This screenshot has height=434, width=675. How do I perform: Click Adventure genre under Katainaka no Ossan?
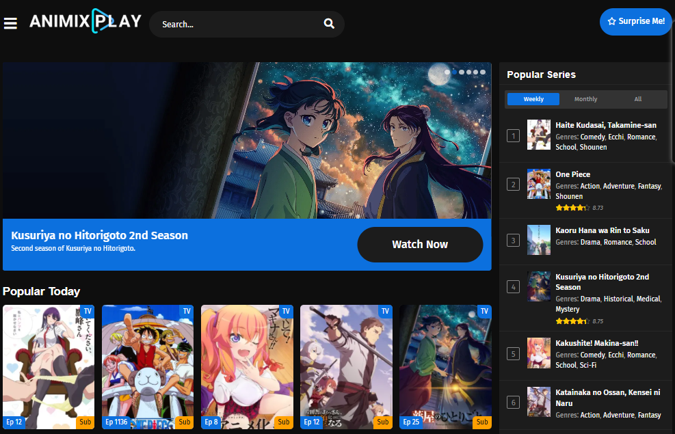pos(619,415)
